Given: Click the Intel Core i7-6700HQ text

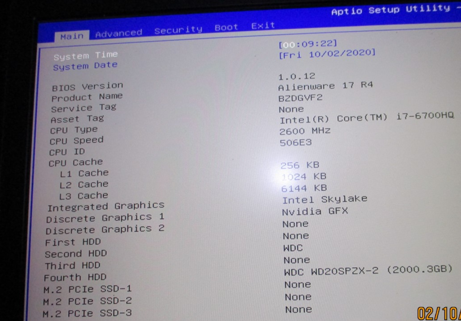Looking at the screenshot, I should (x=367, y=118).
